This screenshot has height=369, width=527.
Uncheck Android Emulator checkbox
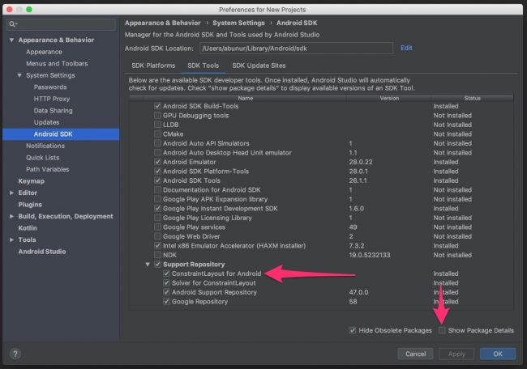(157, 162)
